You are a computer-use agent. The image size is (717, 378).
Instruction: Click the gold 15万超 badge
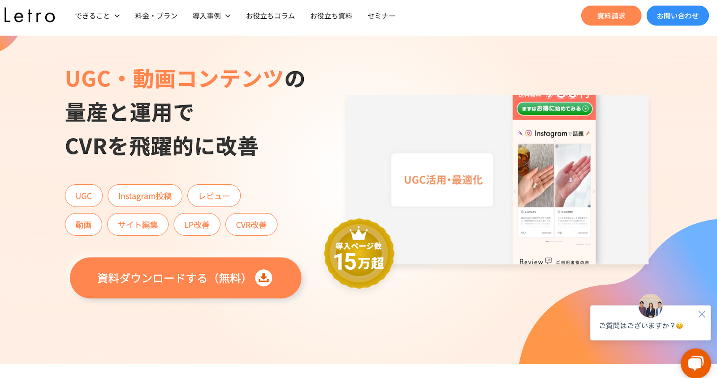click(359, 254)
